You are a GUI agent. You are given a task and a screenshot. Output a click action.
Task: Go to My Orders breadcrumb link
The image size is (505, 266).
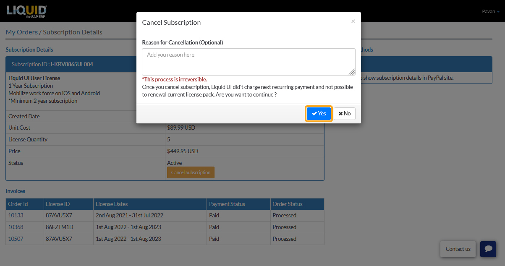[x=22, y=32]
